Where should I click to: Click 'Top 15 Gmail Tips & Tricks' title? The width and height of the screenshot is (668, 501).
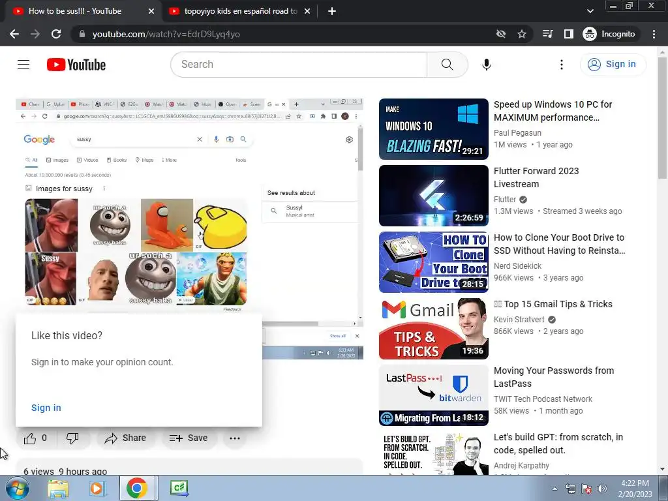click(x=553, y=304)
